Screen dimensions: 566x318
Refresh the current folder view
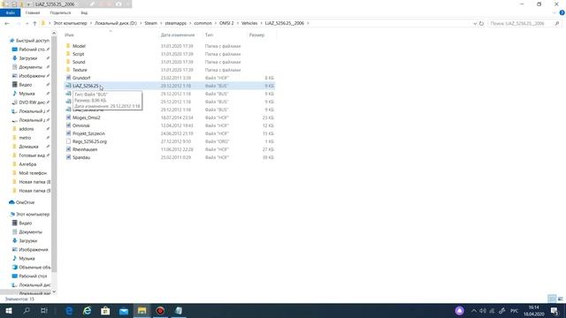tap(481, 23)
